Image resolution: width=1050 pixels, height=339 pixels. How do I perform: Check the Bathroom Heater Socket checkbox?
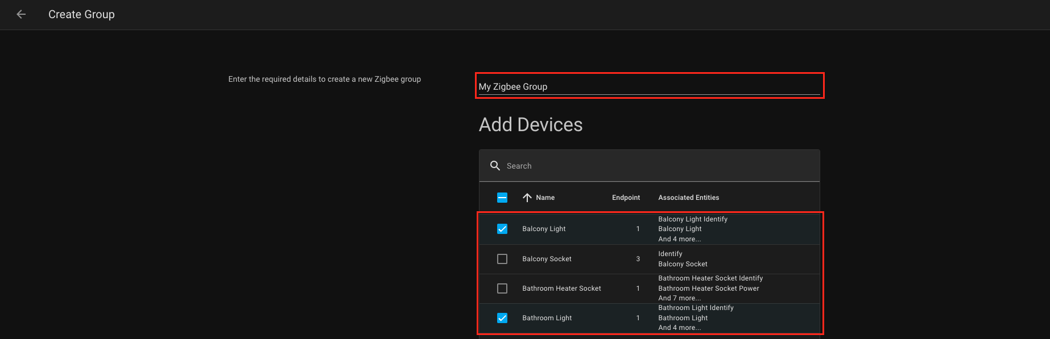tap(502, 288)
